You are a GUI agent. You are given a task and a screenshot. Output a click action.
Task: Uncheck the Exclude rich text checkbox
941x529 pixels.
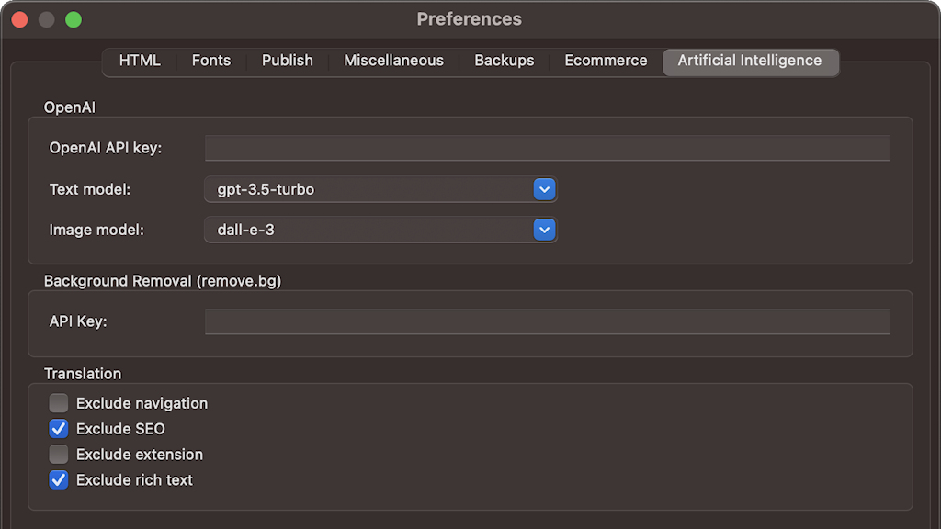coord(59,480)
